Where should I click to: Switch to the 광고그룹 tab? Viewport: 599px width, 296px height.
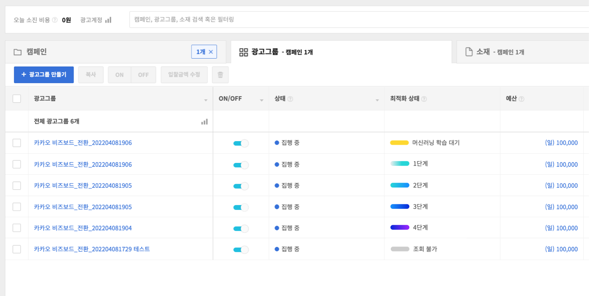tap(341, 52)
